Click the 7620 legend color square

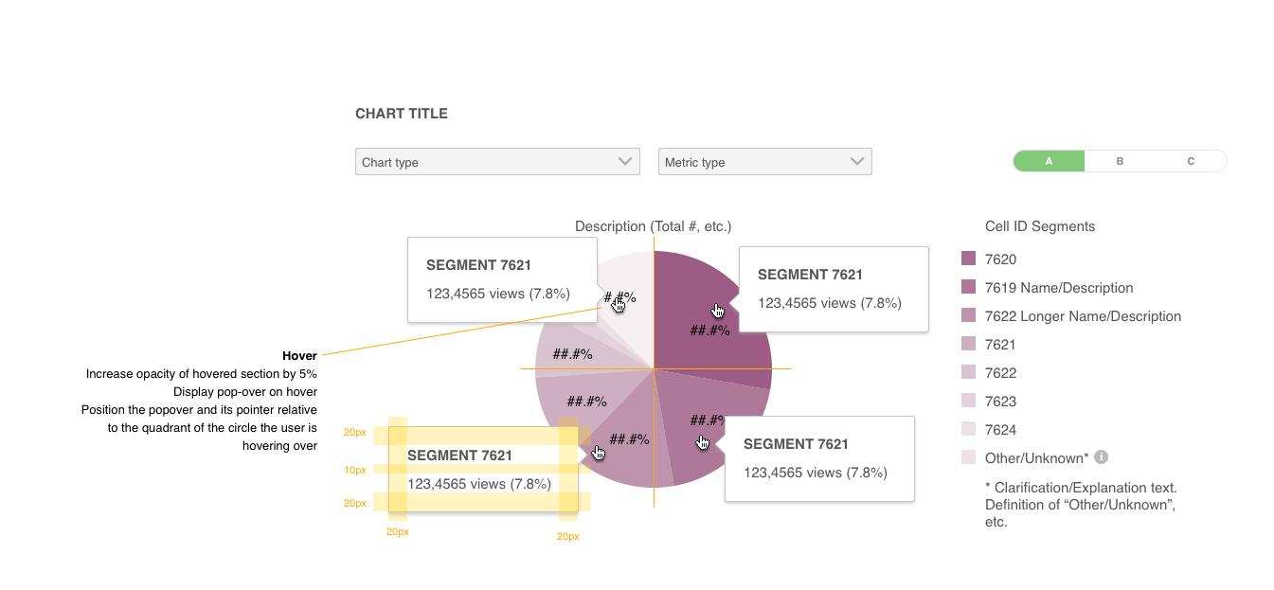point(968,258)
